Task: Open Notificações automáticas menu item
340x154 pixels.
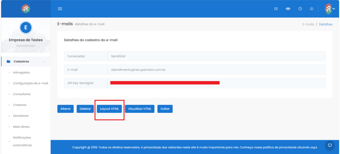Action: 22,142
